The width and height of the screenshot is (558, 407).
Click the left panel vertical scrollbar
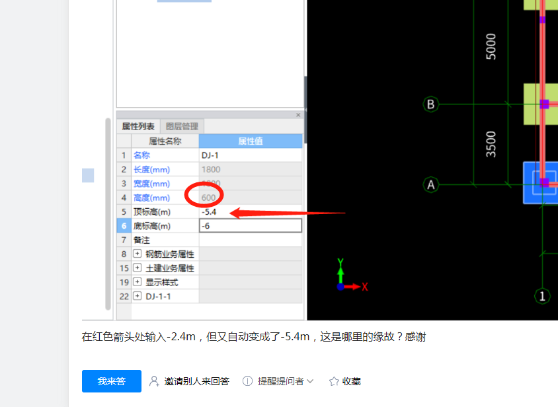pyautogui.click(x=108, y=214)
